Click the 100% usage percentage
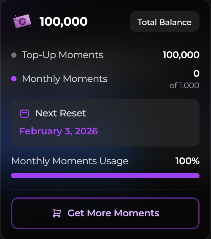This screenshot has height=239, width=211. pyautogui.click(x=187, y=161)
